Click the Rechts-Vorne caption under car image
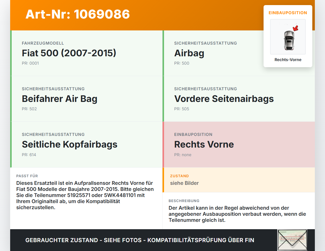The height and width of the screenshot is (251, 325). click(x=288, y=60)
